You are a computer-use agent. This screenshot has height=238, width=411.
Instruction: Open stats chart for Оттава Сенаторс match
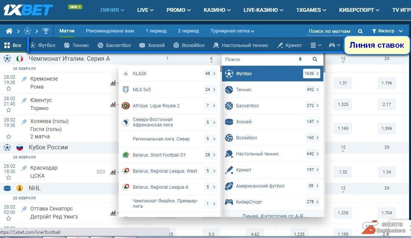[x=113, y=213]
